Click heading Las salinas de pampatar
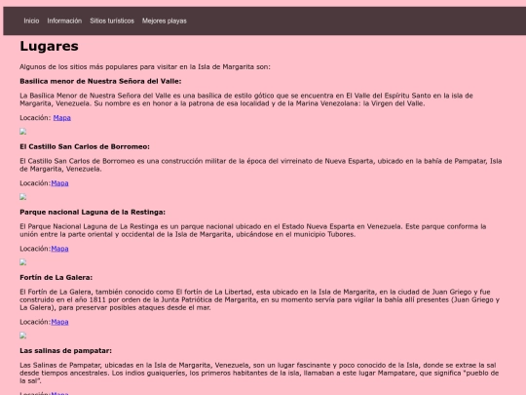 click(65, 351)
